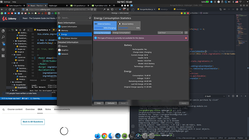The image size is (249, 140).
Task: Switch to the MyBurger browser tab
Action: [58, 5]
